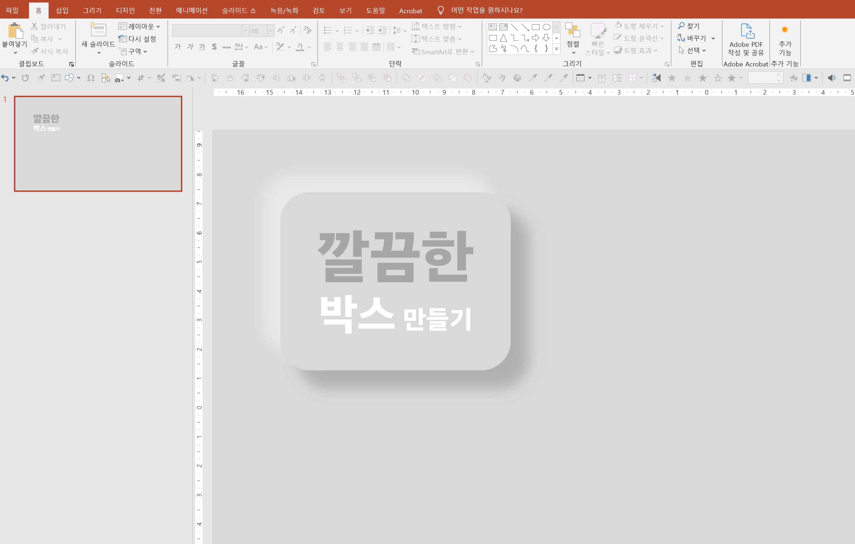This screenshot has width=855, height=544.
Task: Click the insert table grid icon
Action: coord(580,78)
